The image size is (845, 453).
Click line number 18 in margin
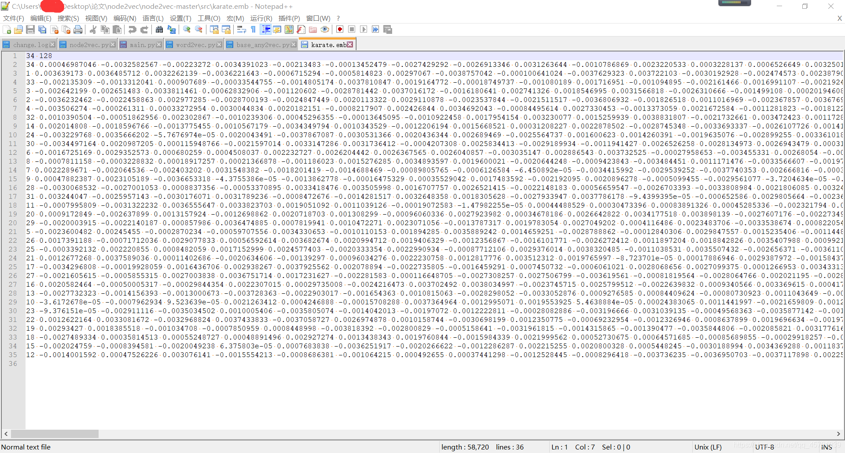[12, 205]
